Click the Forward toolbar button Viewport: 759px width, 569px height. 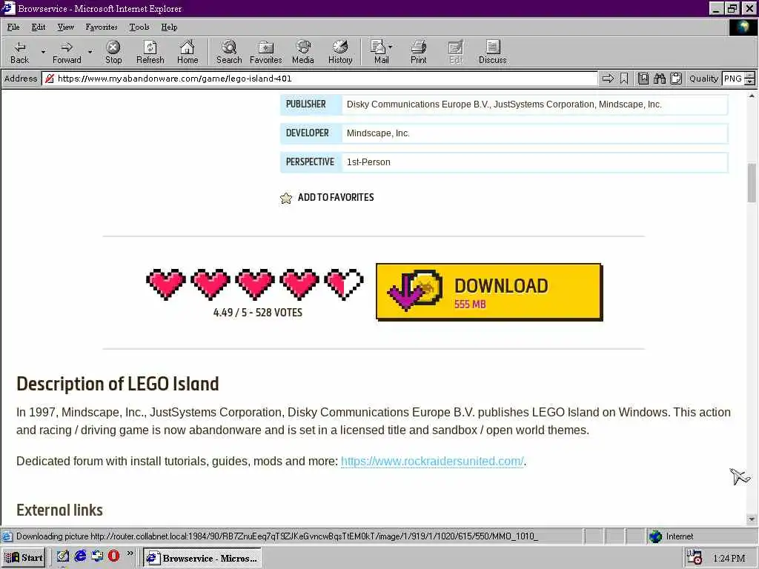click(67, 53)
